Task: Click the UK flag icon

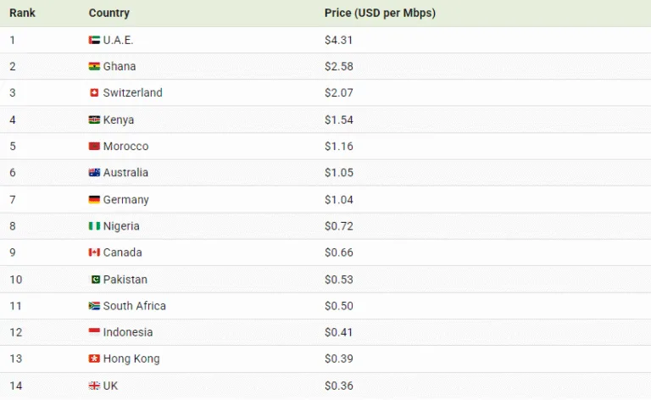Action: [94, 386]
